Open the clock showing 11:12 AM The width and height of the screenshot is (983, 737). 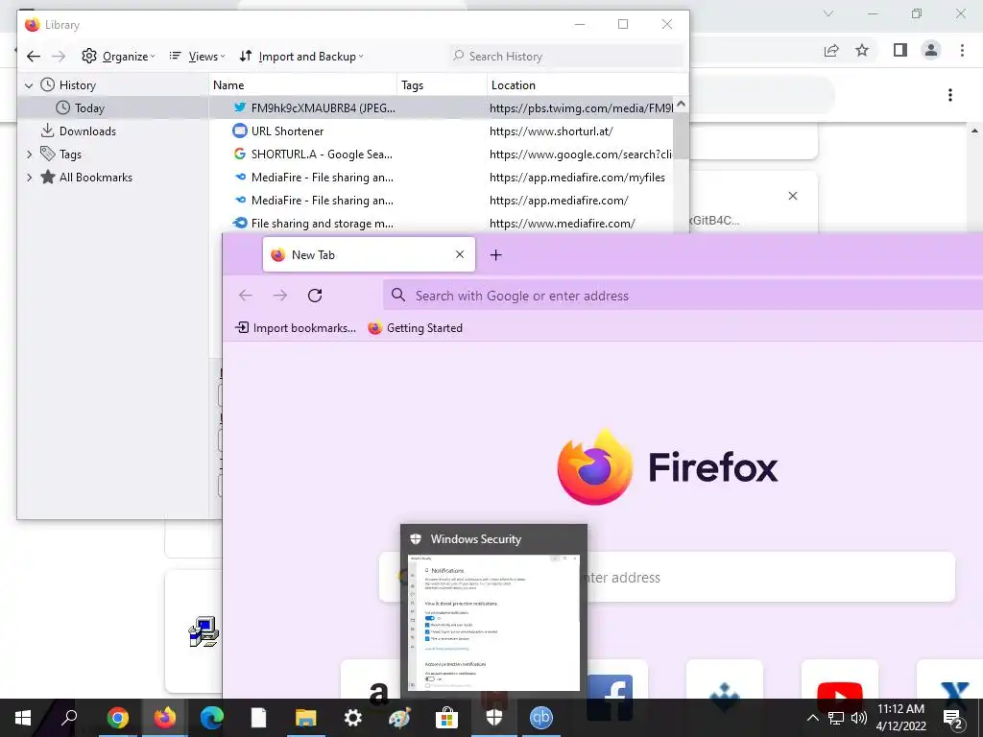pos(900,718)
